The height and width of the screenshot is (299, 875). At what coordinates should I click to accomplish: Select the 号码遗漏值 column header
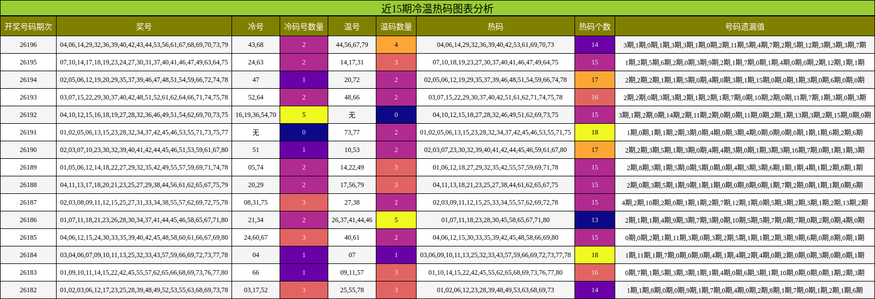[x=745, y=27]
